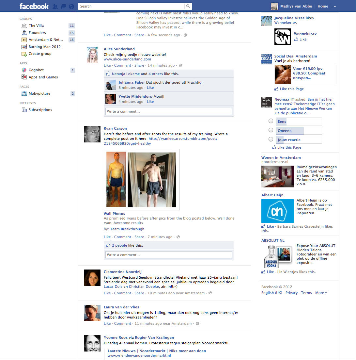Screen dimensions: 356x360
Task: Click the Create group icon
Action: pos(24,54)
